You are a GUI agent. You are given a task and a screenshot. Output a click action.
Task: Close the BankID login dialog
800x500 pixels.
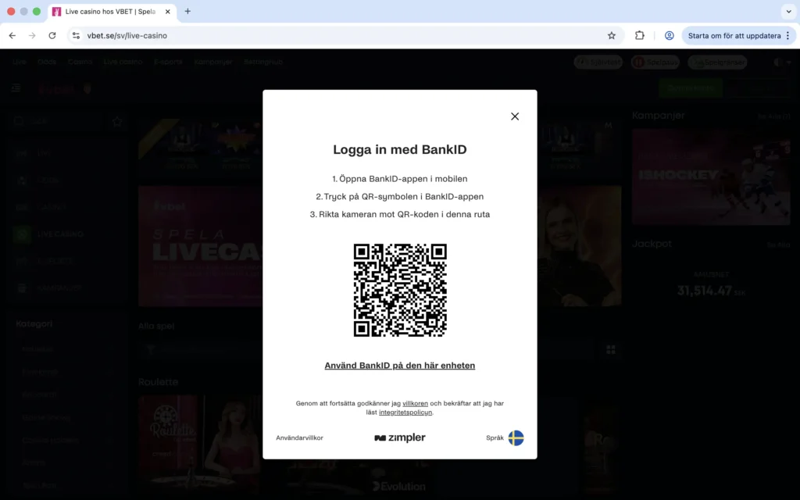515,116
